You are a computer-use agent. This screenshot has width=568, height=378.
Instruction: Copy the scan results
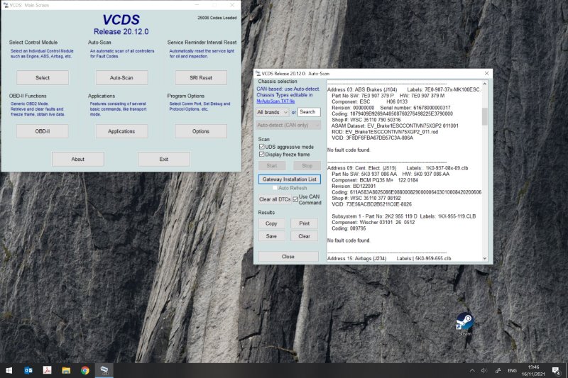(x=271, y=223)
